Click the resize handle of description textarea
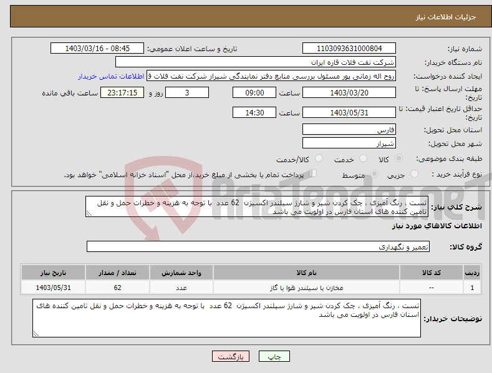492x373 pixels. pos(89,213)
